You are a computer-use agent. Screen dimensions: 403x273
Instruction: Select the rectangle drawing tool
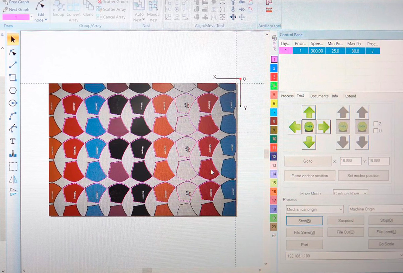click(x=13, y=78)
